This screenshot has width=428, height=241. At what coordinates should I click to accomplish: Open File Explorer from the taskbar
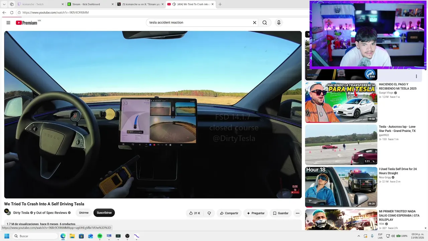click(72, 236)
